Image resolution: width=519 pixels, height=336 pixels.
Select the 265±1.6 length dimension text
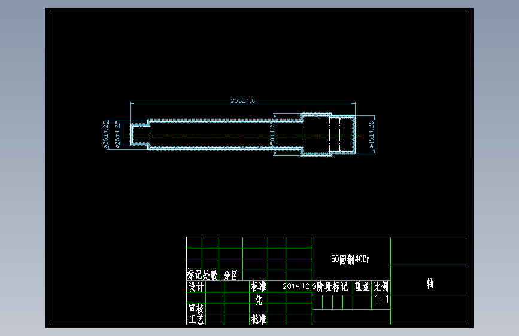[x=242, y=100]
